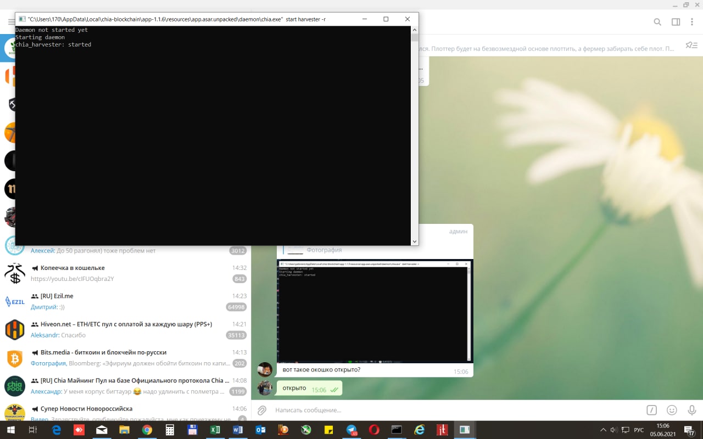Viewport: 703px width, 439px height.
Task: Show hidden system tray icons
Action: click(604, 430)
